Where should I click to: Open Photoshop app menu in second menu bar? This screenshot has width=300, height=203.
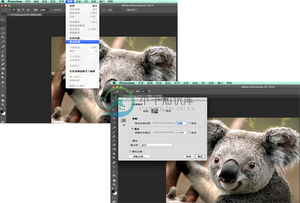pyautogui.click(x=127, y=83)
